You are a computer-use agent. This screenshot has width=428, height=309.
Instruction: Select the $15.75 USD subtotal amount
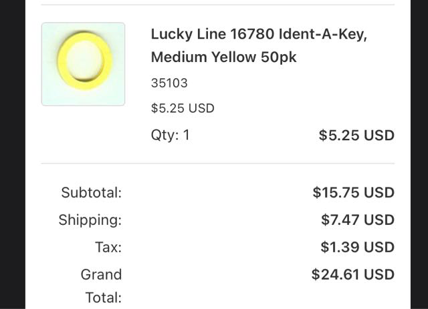[353, 193]
